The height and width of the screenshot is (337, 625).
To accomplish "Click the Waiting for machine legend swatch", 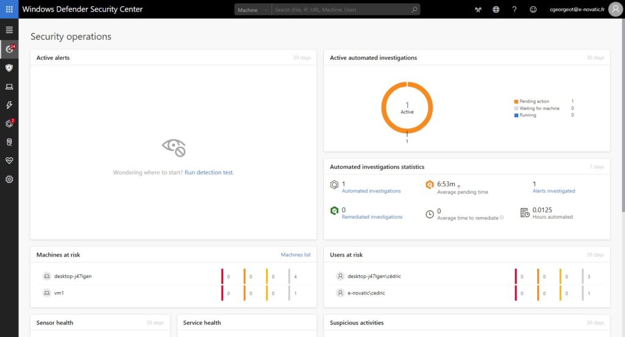I will click(x=516, y=108).
